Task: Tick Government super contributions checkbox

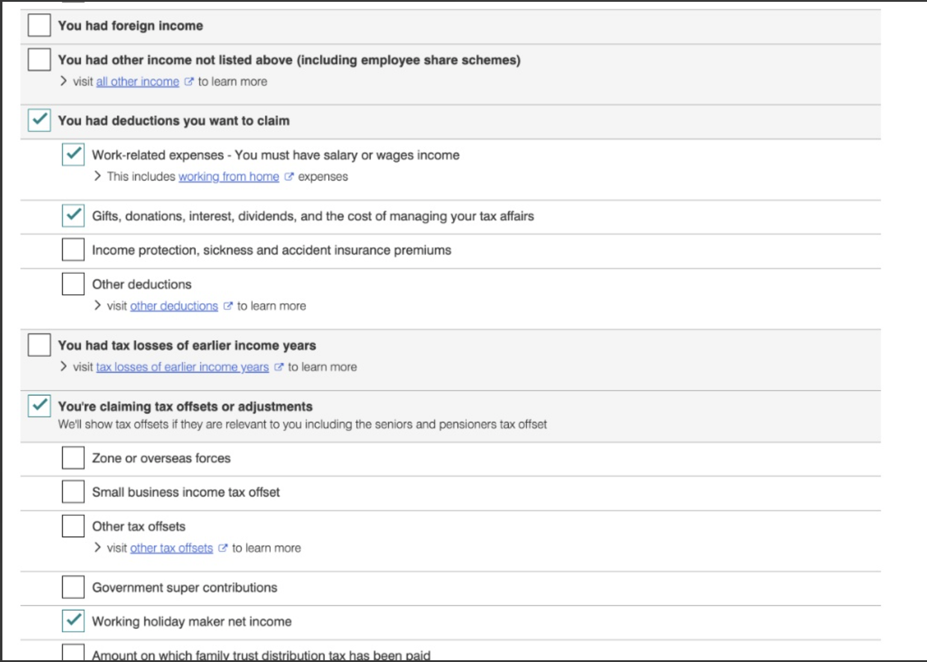Action: pyautogui.click(x=73, y=587)
